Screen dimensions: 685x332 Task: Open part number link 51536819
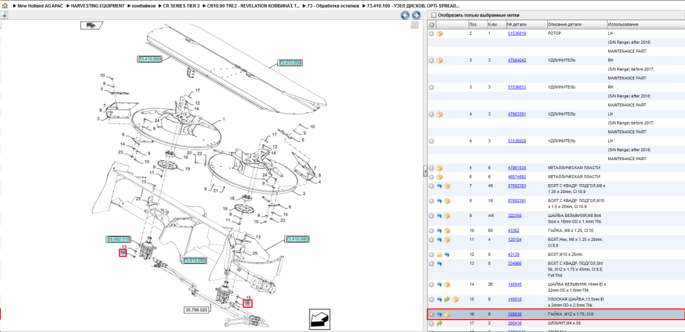(x=516, y=34)
